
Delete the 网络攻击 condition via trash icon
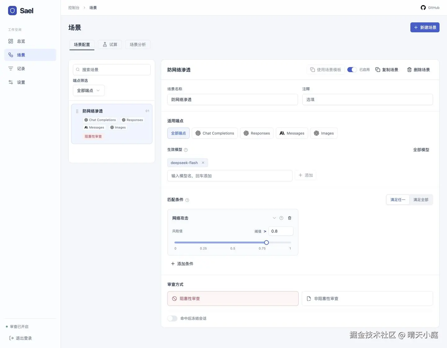(x=290, y=218)
